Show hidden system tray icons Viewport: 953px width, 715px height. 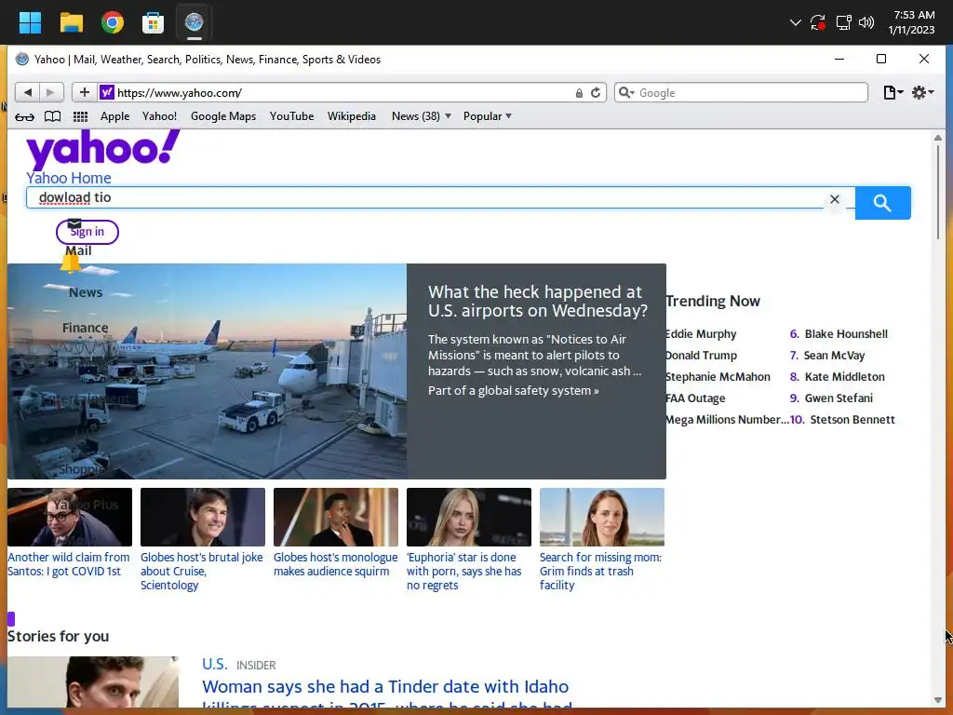[795, 22]
